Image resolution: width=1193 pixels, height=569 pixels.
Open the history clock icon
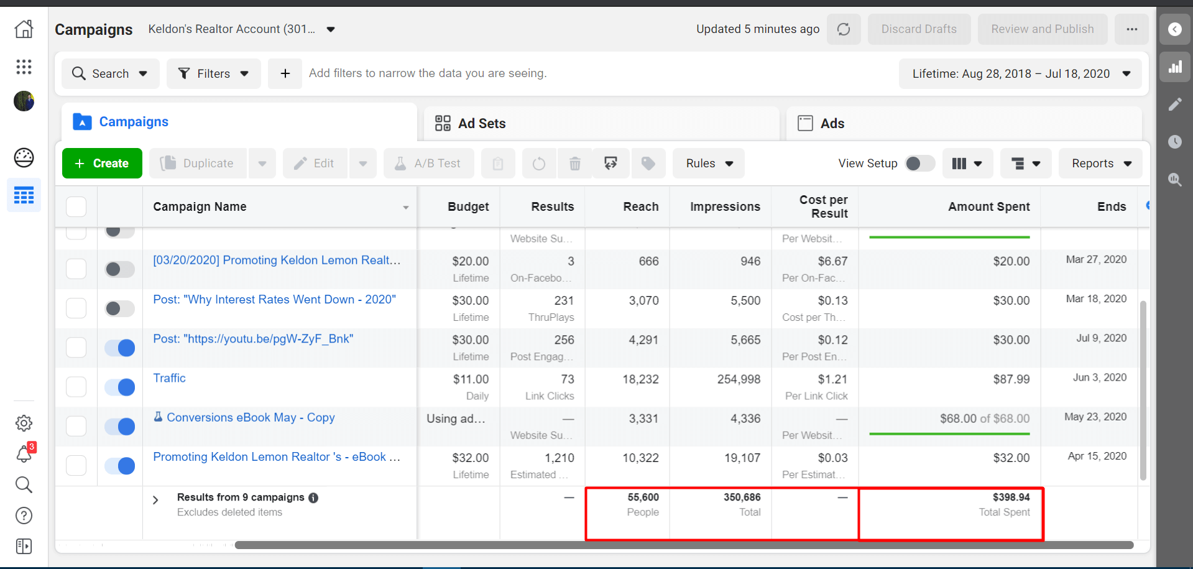(x=1174, y=142)
